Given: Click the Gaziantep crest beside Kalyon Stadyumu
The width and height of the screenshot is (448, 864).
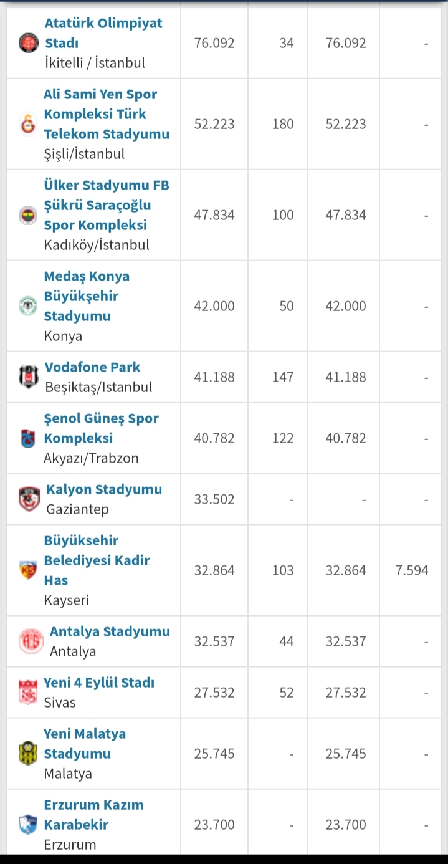Looking at the screenshot, I should click(29, 499).
